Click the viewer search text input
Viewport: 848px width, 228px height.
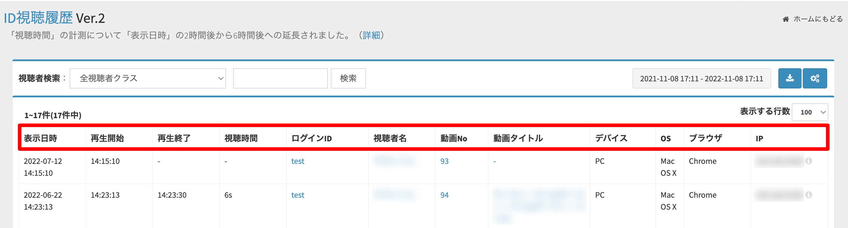[280, 78]
